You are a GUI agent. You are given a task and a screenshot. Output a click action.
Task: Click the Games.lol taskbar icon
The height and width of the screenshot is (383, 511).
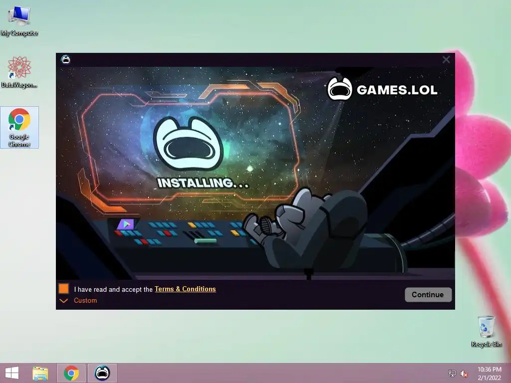click(x=102, y=373)
